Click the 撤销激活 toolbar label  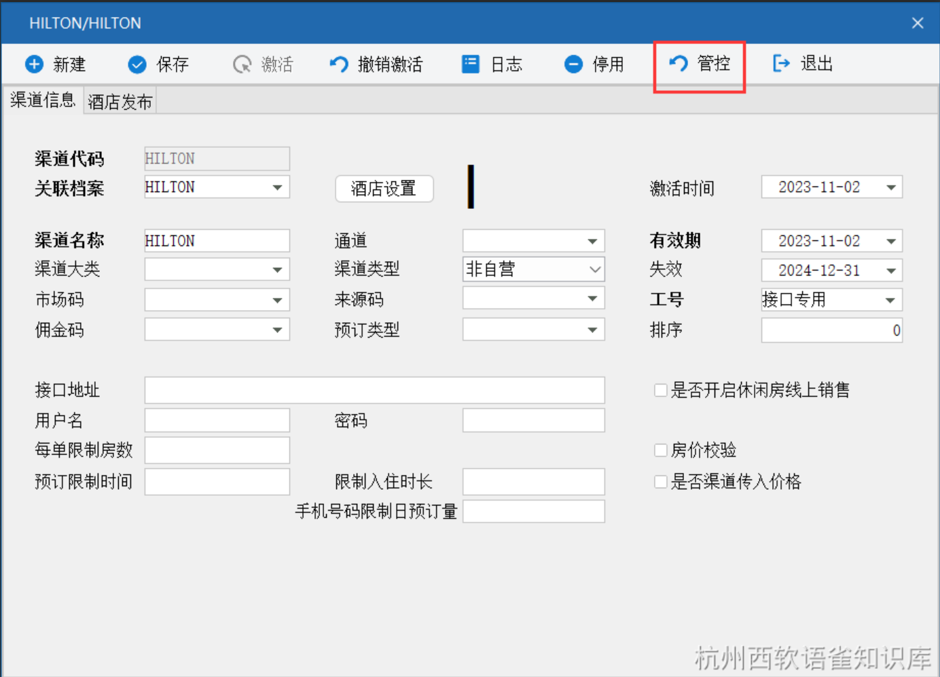click(x=391, y=64)
